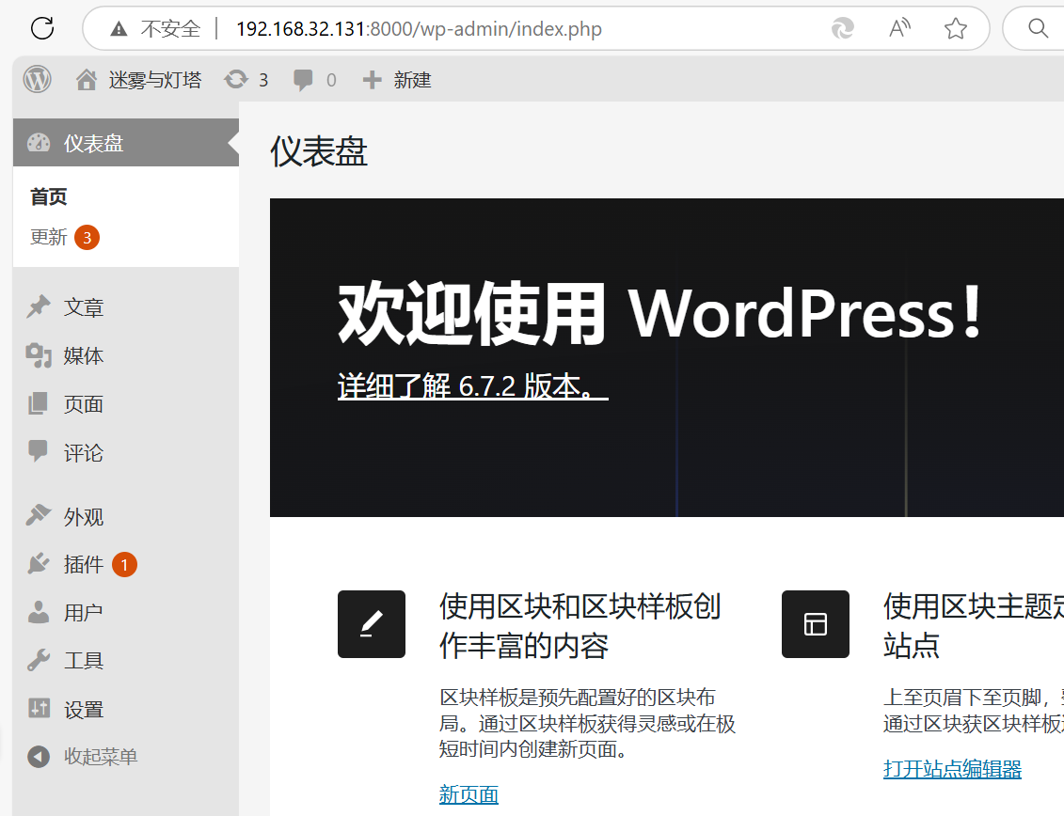1064x816 pixels.
Task: Open the updates circular arrows icon in admin bar
Action: coord(236,79)
